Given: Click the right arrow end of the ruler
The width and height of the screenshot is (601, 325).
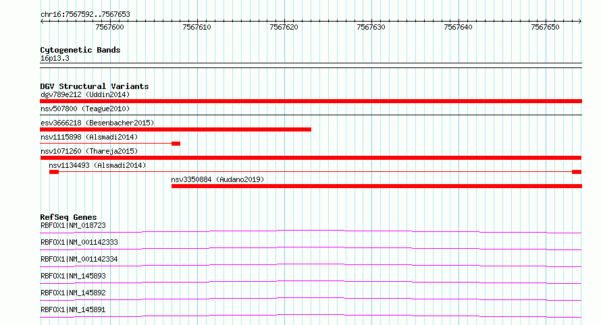Looking at the screenshot, I should 580,21.
